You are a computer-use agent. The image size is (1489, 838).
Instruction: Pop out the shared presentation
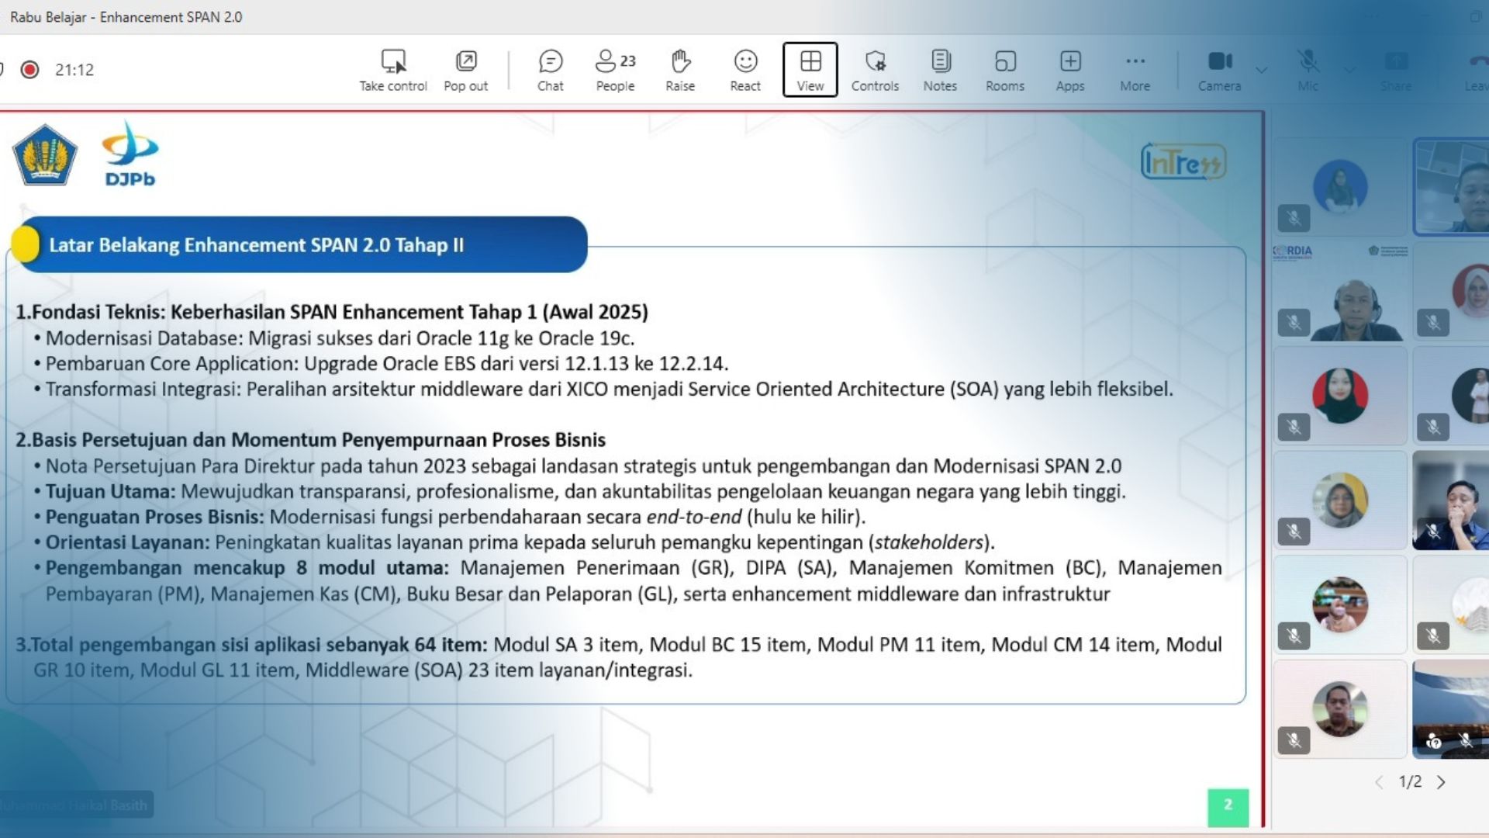pyautogui.click(x=465, y=69)
